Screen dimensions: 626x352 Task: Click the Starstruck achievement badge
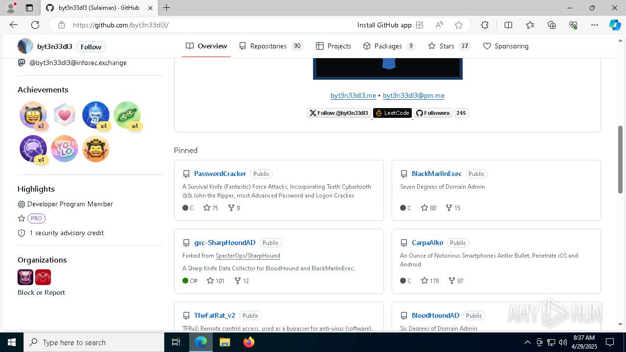[x=33, y=115]
